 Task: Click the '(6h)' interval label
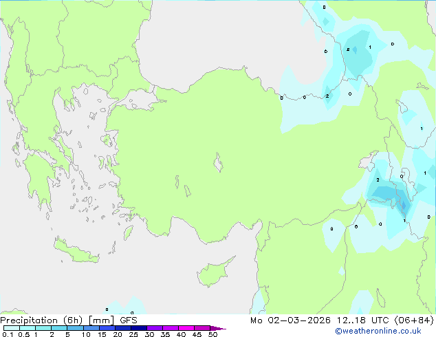point(73,320)
